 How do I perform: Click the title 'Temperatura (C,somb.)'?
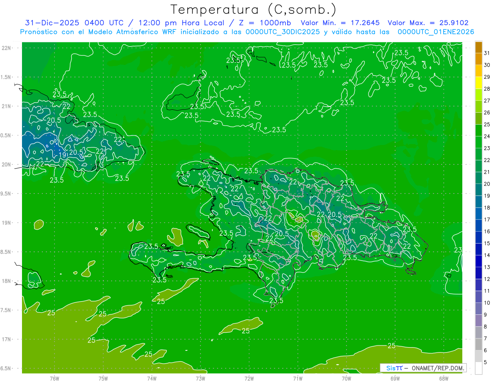tap(254, 10)
